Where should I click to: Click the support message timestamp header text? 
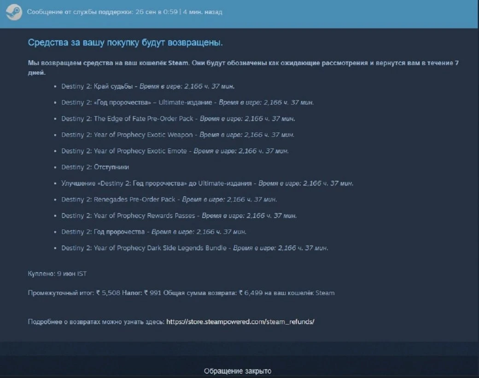click(x=124, y=12)
